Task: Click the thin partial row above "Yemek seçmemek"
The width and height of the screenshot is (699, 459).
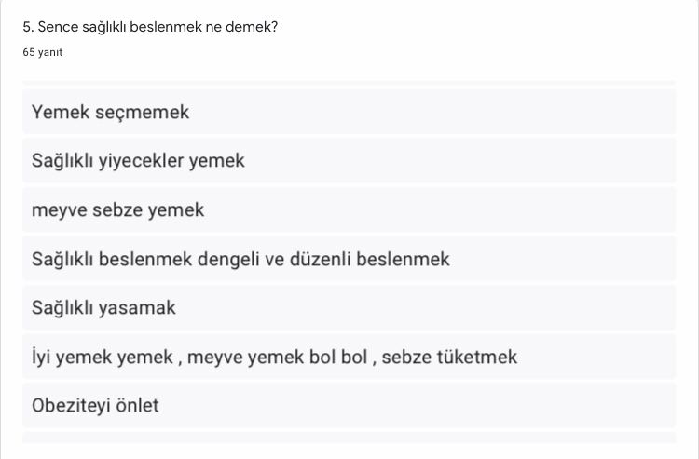Action: pyautogui.click(x=349, y=83)
